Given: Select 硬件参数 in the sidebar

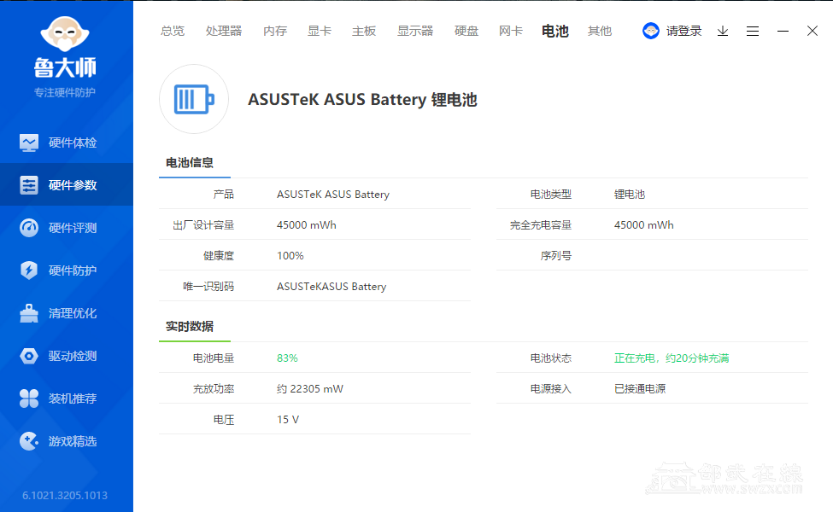Looking at the screenshot, I should point(67,185).
